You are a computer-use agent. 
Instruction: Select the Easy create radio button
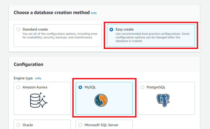111,29
